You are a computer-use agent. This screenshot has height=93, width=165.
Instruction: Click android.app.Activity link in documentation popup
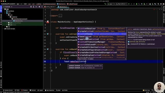click(137, 42)
